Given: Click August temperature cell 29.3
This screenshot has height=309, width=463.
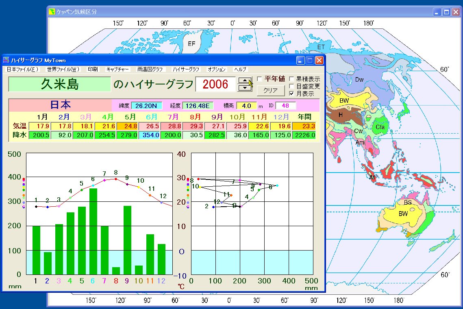Looking at the screenshot, I should 193,126.
